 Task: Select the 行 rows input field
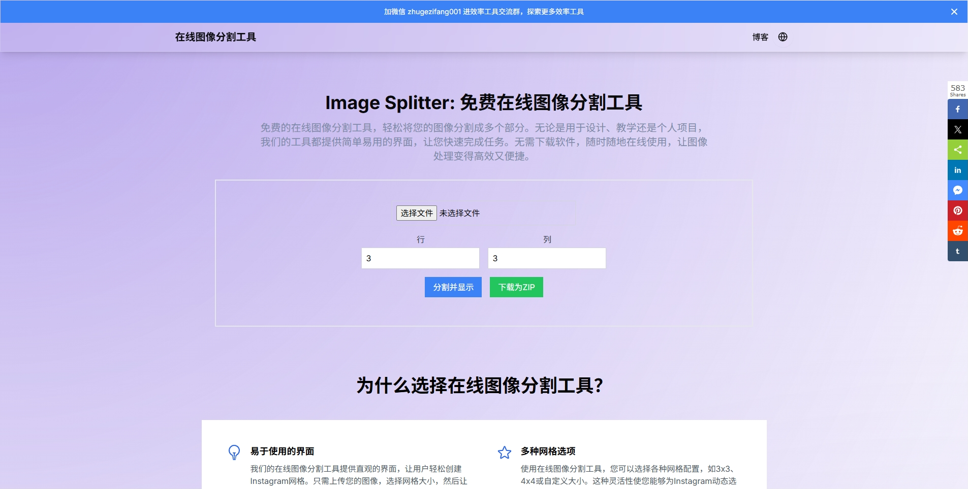click(420, 258)
